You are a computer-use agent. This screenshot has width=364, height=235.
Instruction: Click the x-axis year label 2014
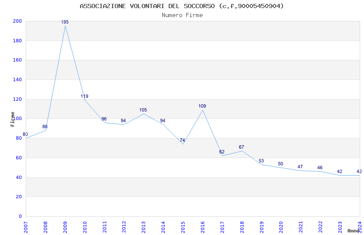tap(163, 227)
